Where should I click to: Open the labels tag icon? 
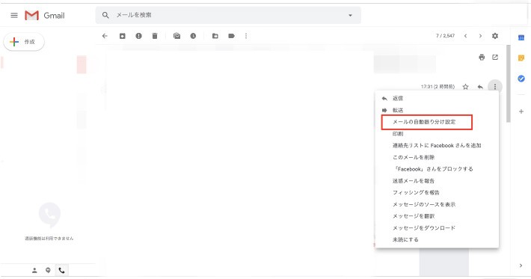click(232, 36)
